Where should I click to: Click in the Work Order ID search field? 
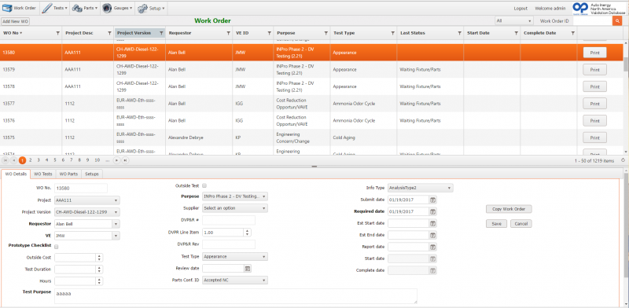point(593,21)
